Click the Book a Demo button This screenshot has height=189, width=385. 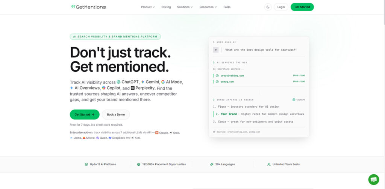116,115
